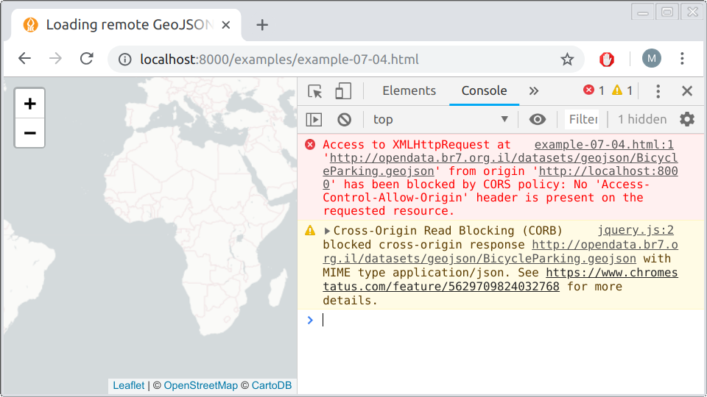Viewport: 707px width, 397px height.
Task: Close the DevTools panel
Action: click(687, 91)
